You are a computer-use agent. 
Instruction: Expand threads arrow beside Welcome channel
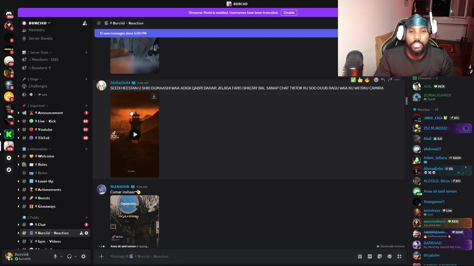click(19, 156)
